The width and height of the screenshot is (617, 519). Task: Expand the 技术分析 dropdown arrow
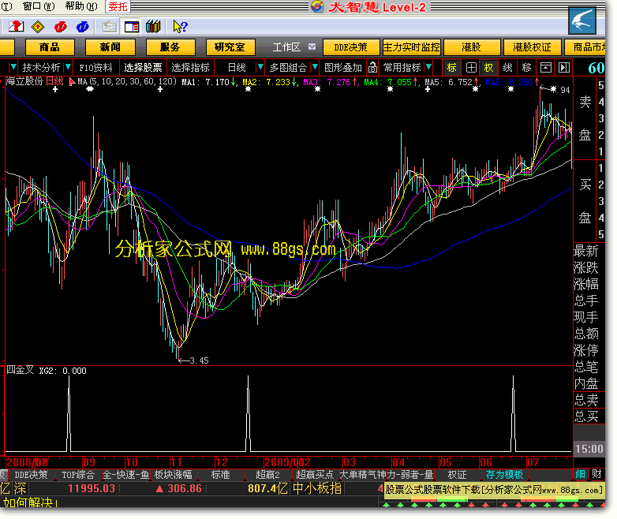tap(68, 67)
